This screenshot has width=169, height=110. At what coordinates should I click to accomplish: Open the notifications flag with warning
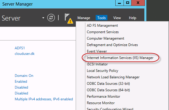click(69, 18)
